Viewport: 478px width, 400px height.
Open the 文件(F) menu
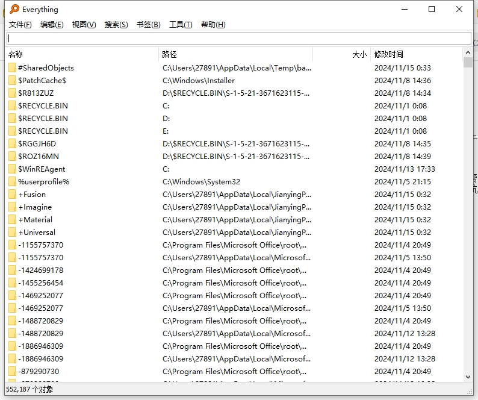pos(20,25)
